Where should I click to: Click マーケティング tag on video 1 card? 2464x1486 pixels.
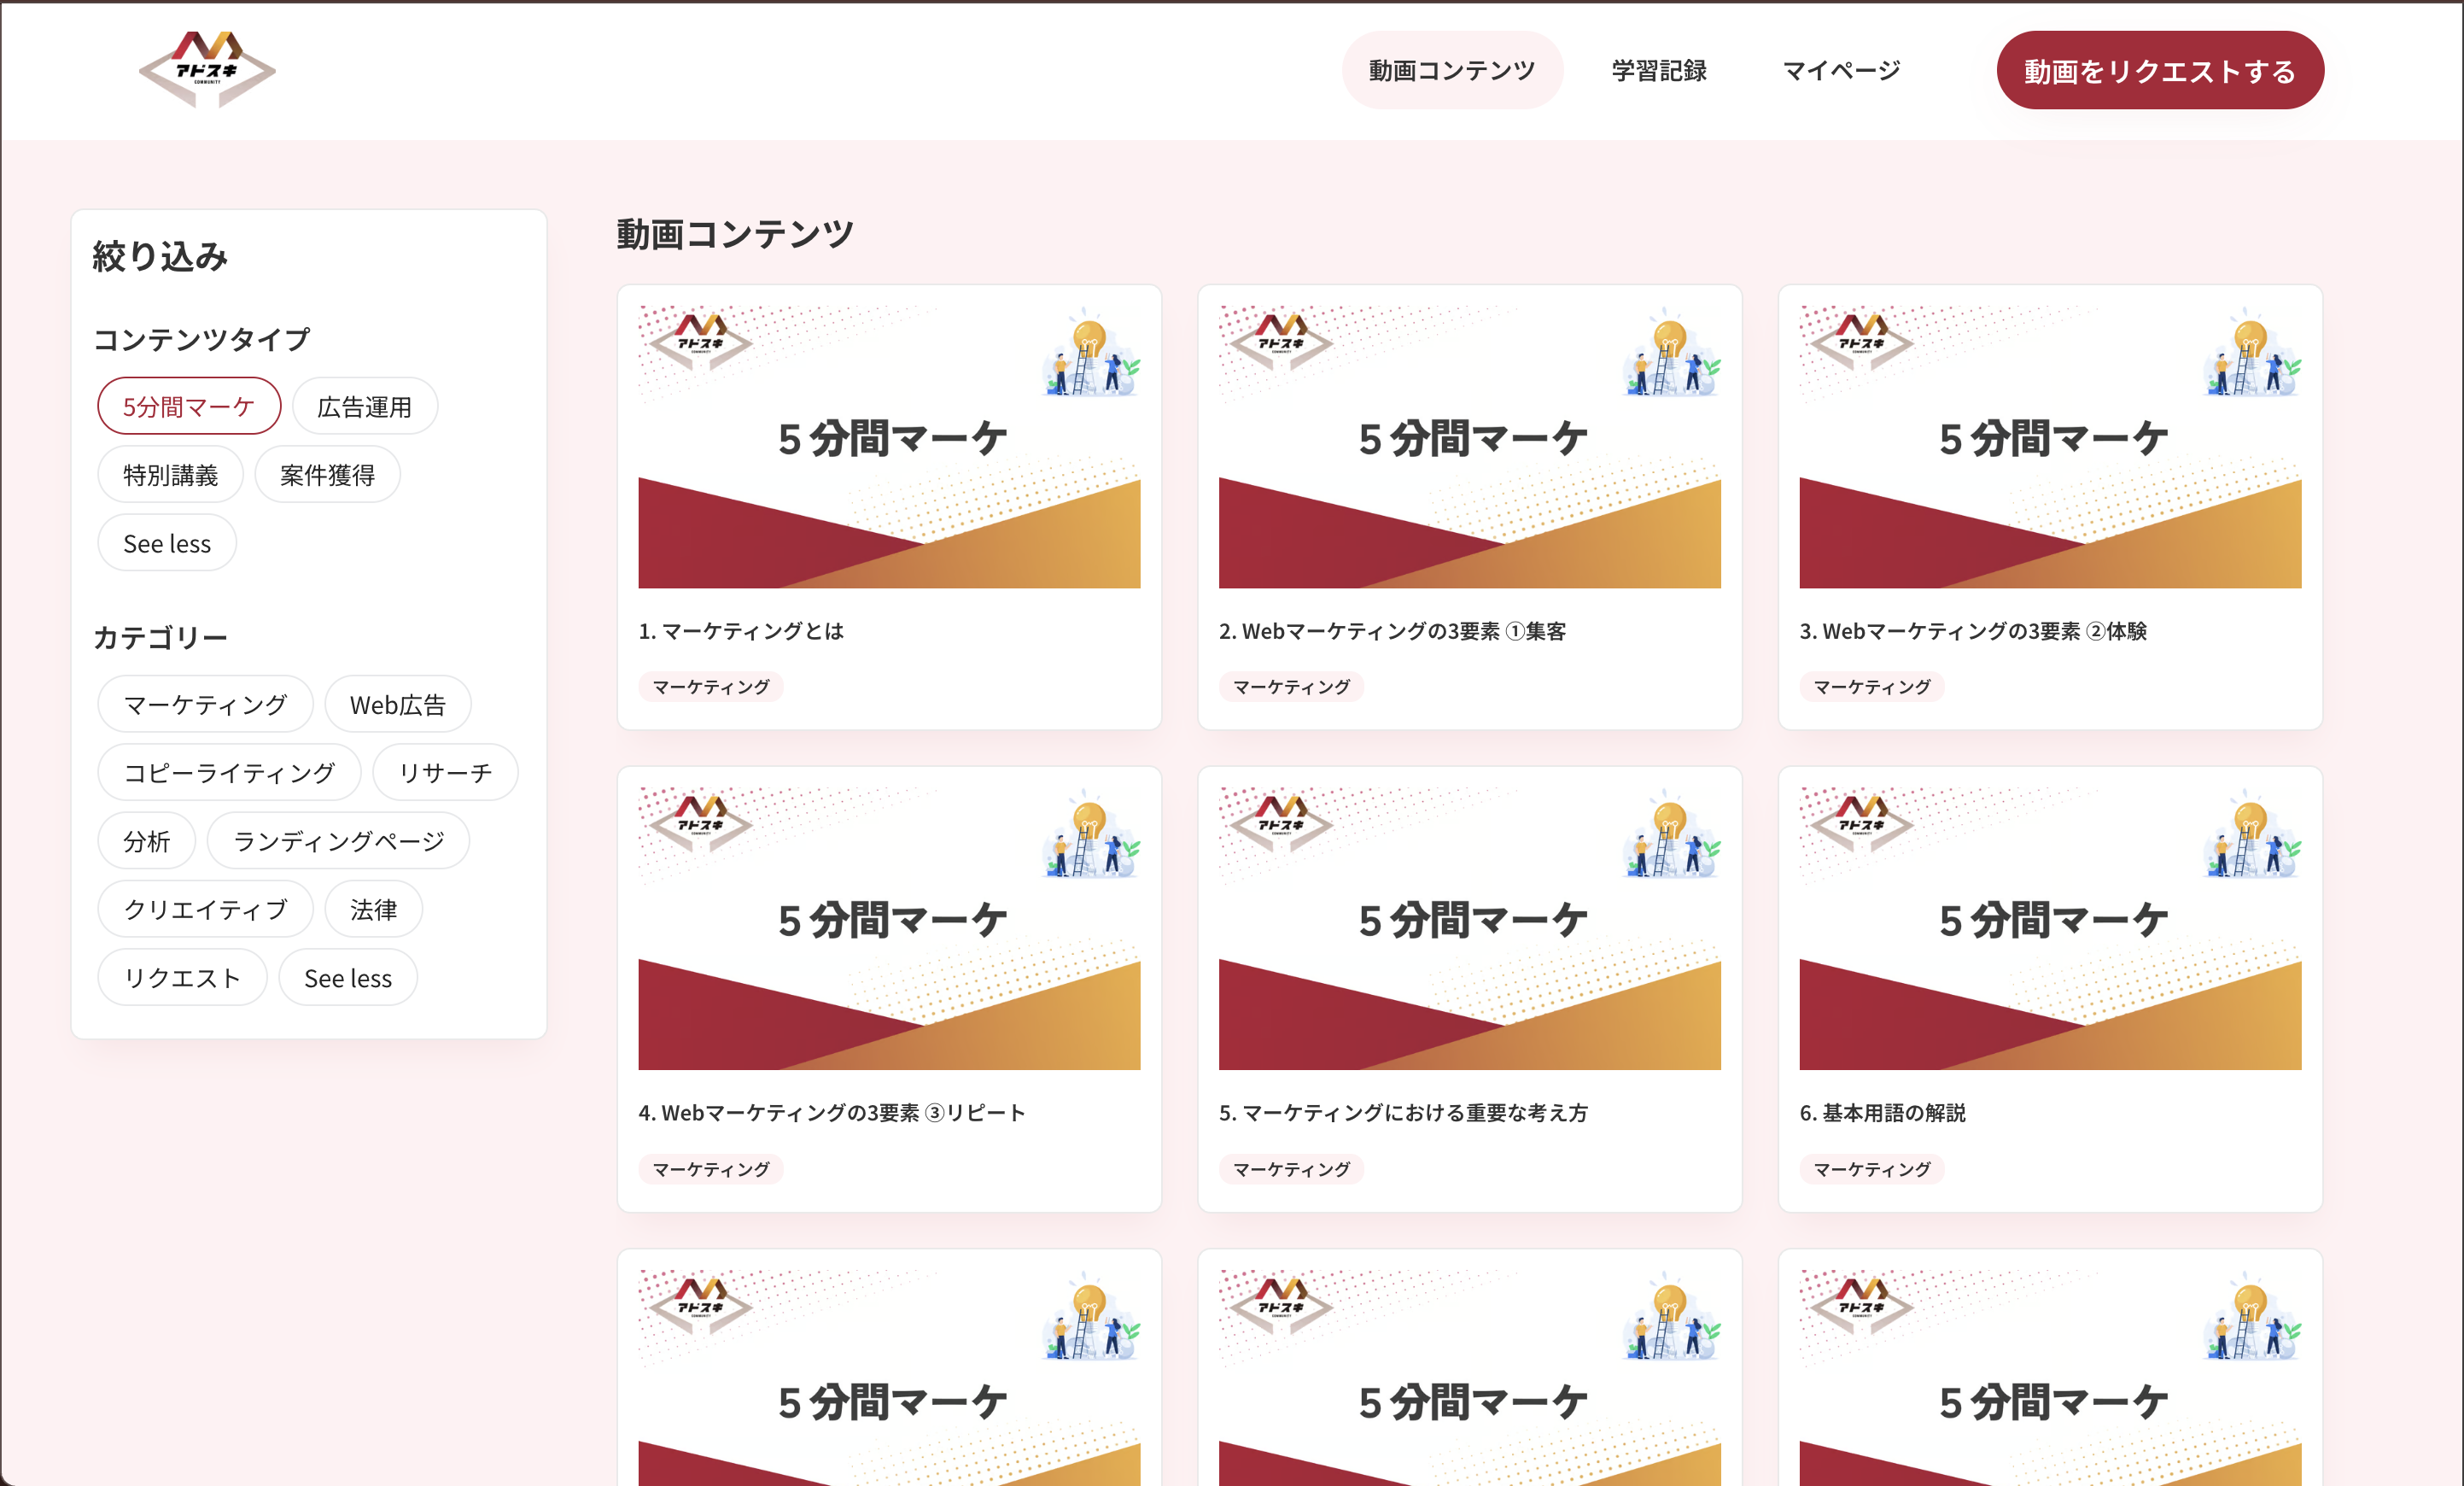click(x=711, y=687)
